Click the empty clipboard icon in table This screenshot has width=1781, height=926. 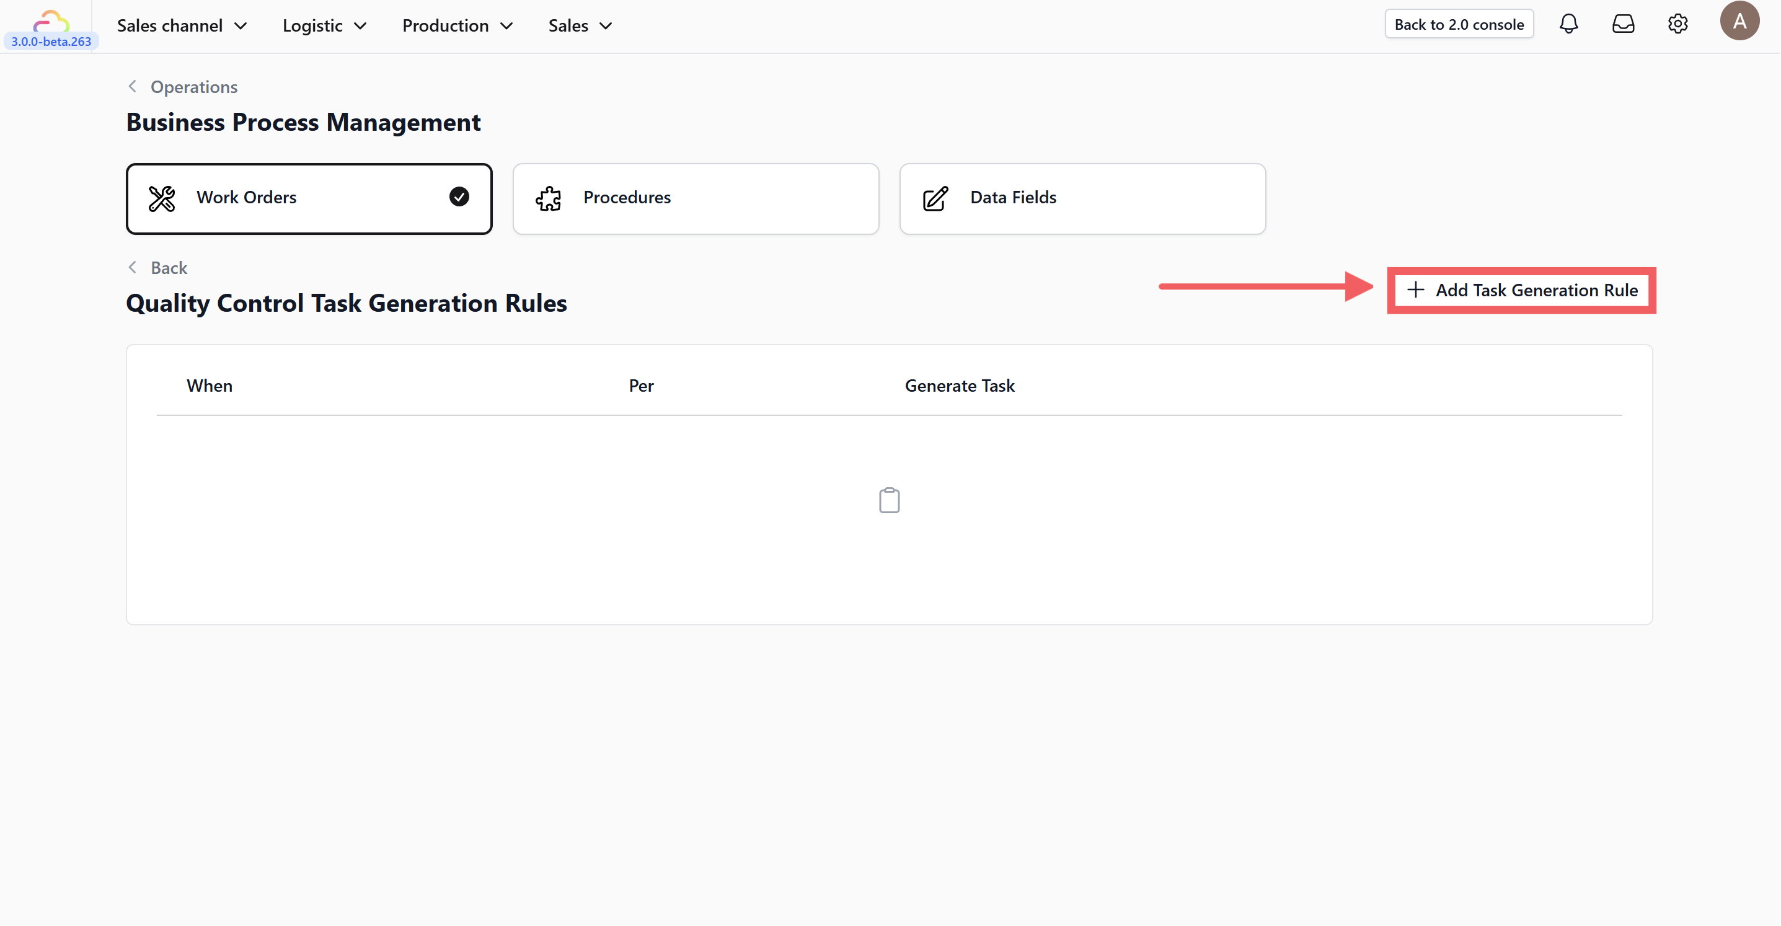tap(889, 500)
